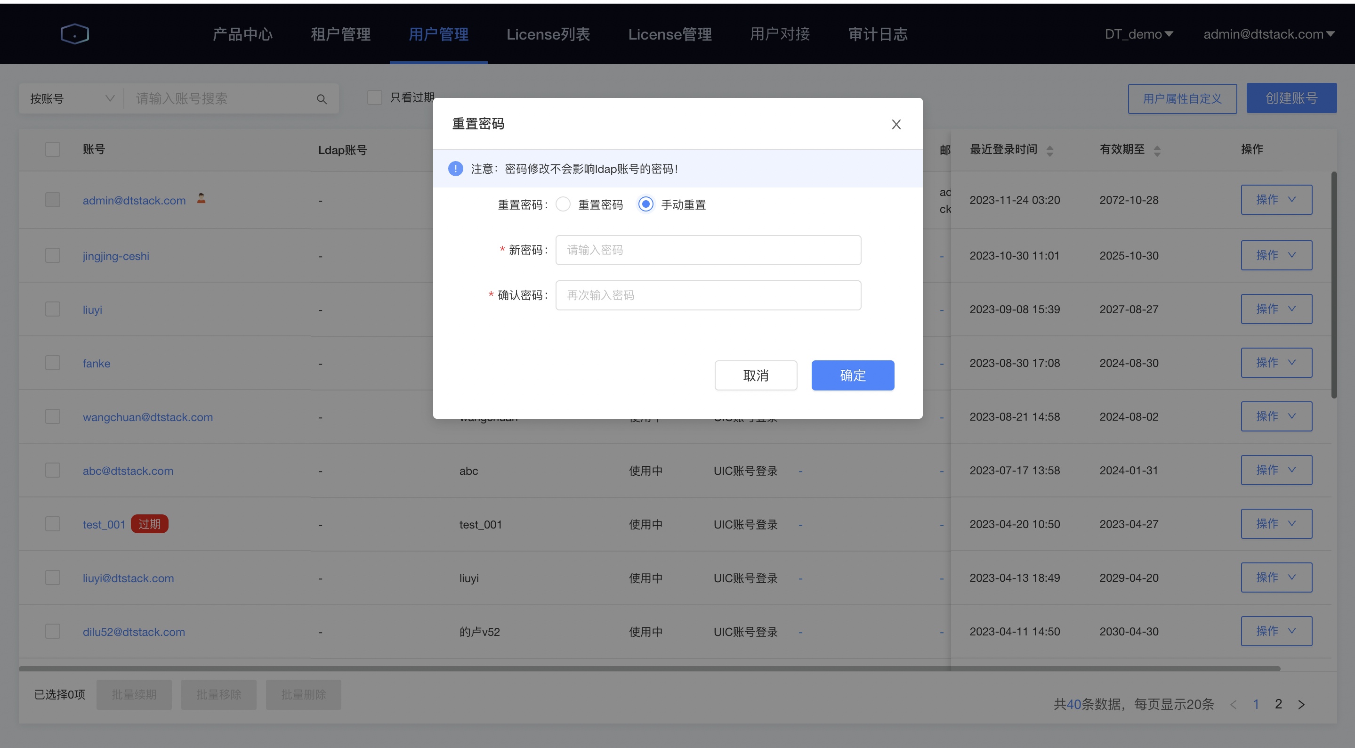Screen dimensions: 1355x748
Task: Toggle the select-all header checkbox
Action: pyautogui.click(x=53, y=149)
